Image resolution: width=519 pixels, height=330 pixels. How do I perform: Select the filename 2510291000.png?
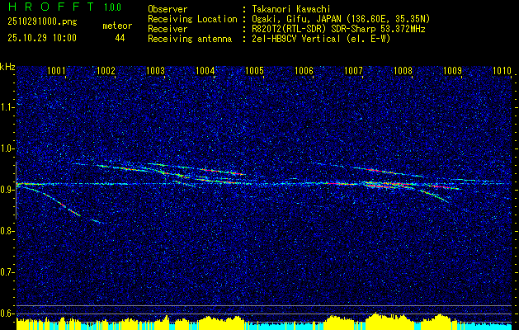pyautogui.click(x=42, y=22)
